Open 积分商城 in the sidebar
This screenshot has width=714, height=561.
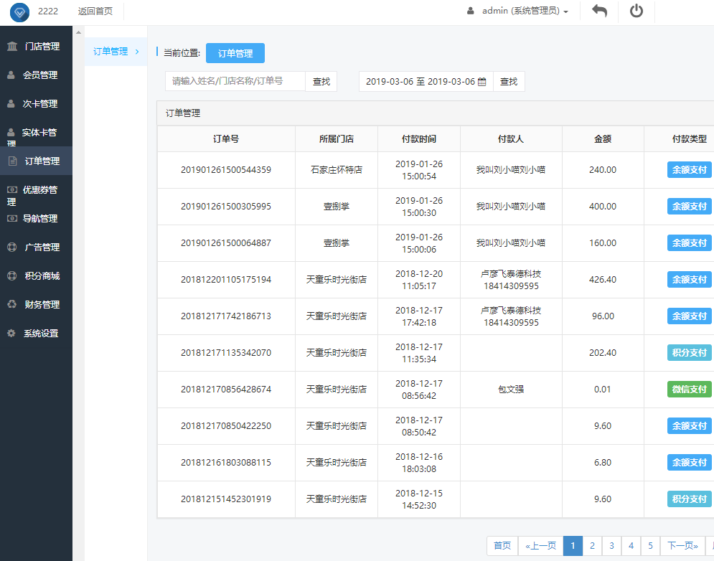pos(36,276)
